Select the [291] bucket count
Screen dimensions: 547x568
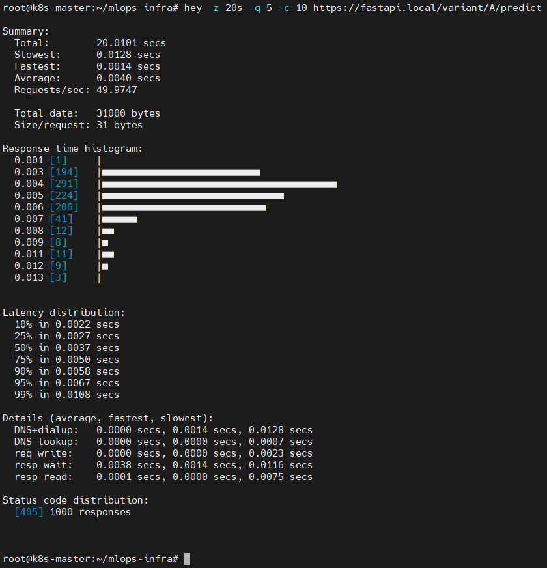[63, 184]
